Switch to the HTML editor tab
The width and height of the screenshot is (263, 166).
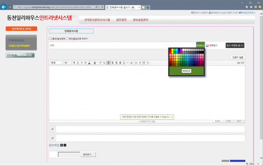229,121
